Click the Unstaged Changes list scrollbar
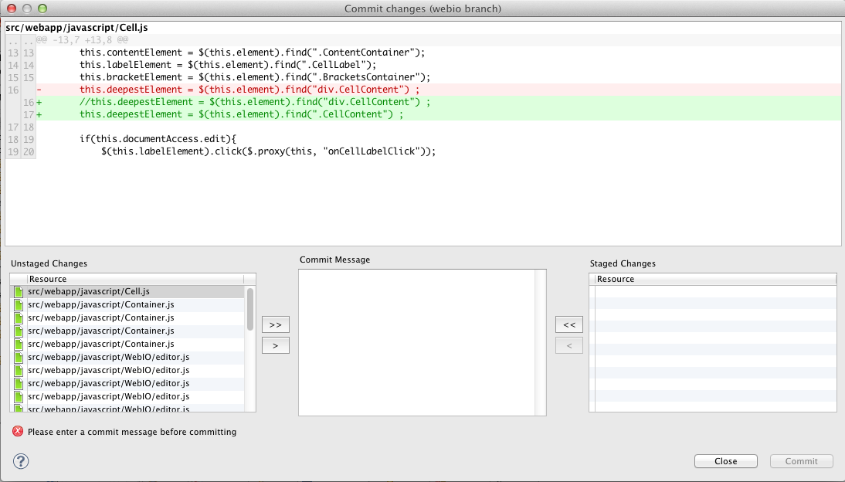The image size is (845, 482). [x=250, y=309]
